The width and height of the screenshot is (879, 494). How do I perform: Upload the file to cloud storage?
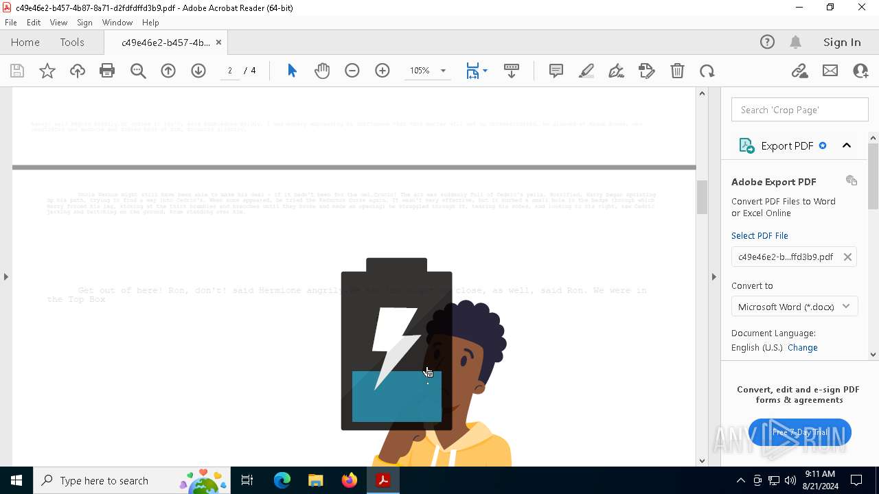point(78,71)
